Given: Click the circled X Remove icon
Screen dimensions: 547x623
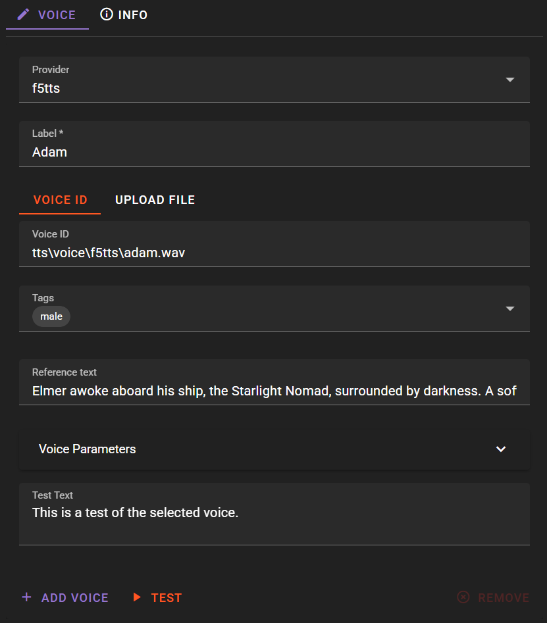Looking at the screenshot, I should [x=463, y=597].
